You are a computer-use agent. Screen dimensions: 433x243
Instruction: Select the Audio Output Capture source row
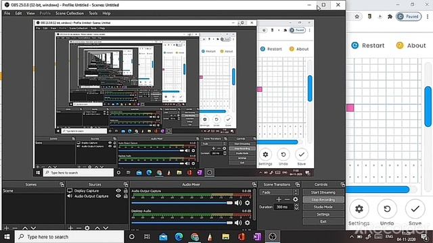coord(97,196)
